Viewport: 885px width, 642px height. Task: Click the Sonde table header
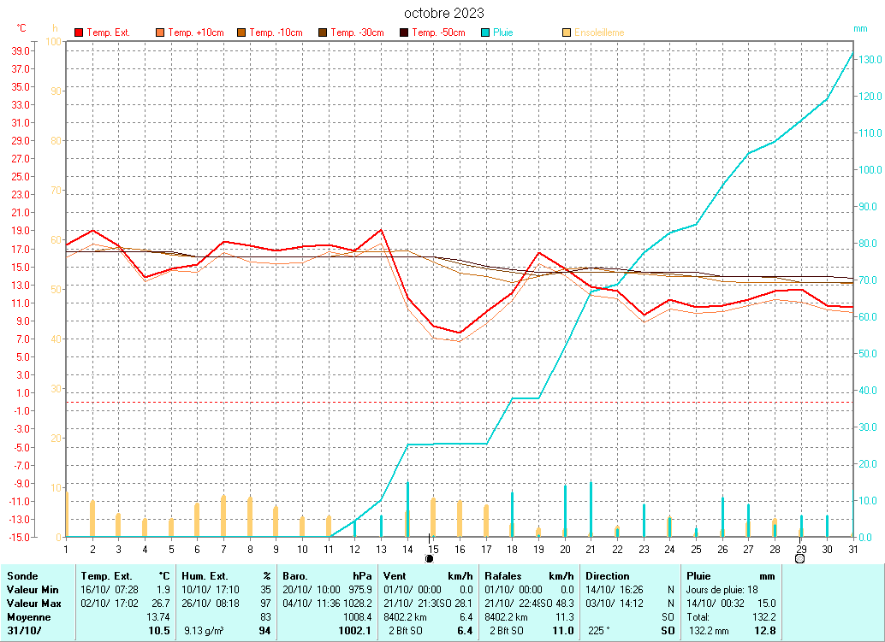[21, 576]
